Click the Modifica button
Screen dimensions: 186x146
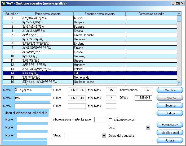tap(170, 90)
